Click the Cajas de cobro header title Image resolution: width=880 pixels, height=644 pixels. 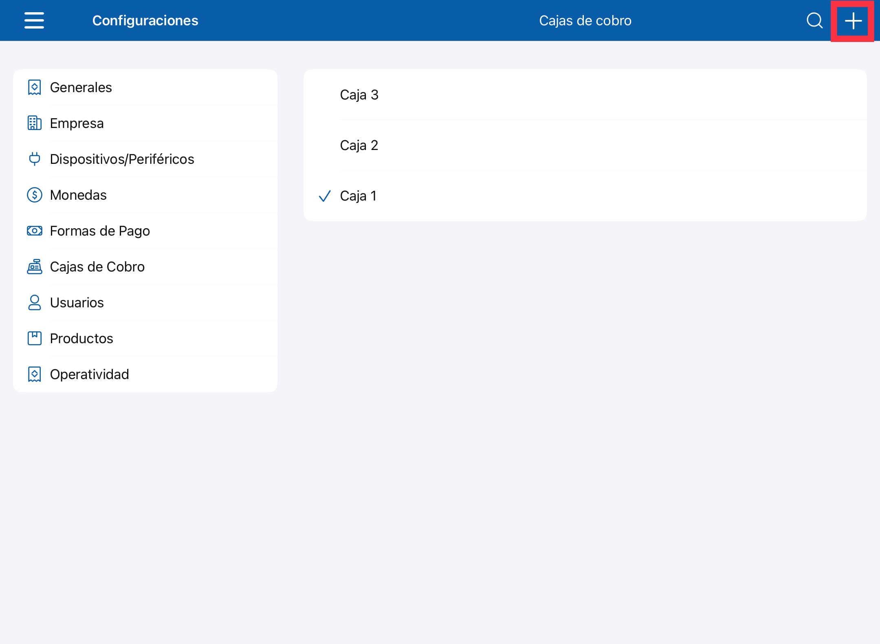[585, 20]
